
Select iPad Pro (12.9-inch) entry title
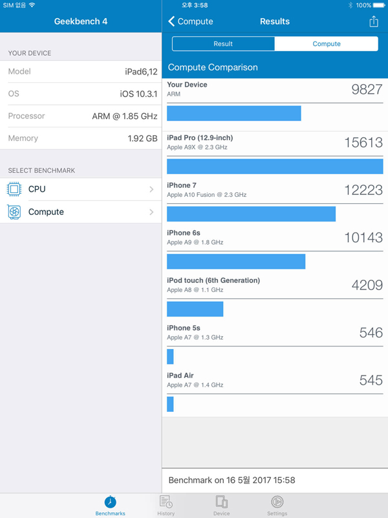coord(200,138)
